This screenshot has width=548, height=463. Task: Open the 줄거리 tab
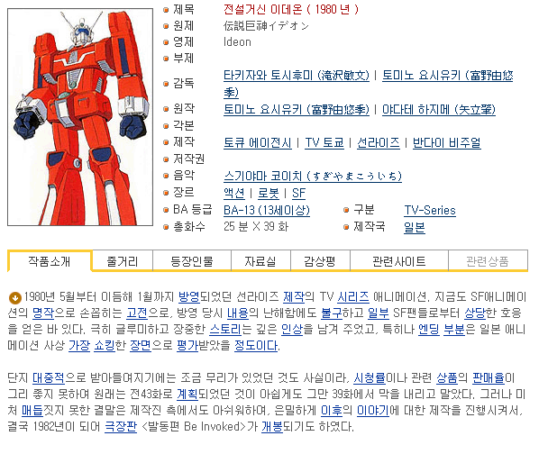pos(123,261)
